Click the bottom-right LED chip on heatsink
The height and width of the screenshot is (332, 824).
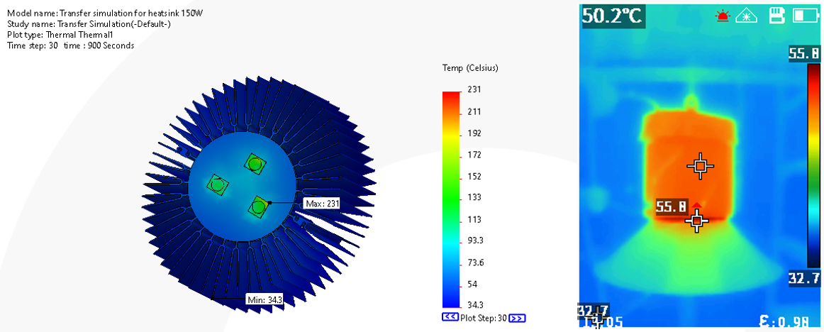click(x=258, y=207)
